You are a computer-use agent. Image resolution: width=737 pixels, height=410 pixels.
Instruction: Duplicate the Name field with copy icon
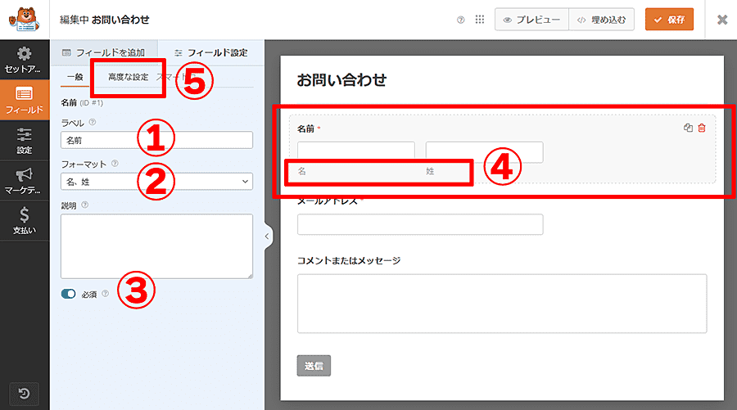(x=688, y=128)
